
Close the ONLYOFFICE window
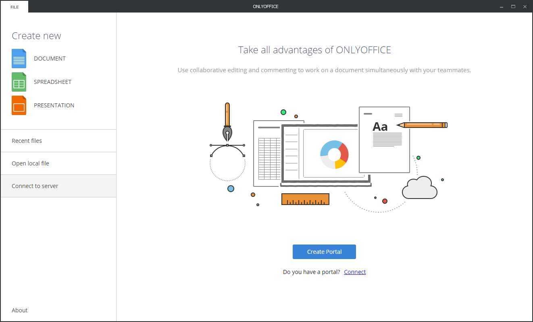(x=525, y=6)
